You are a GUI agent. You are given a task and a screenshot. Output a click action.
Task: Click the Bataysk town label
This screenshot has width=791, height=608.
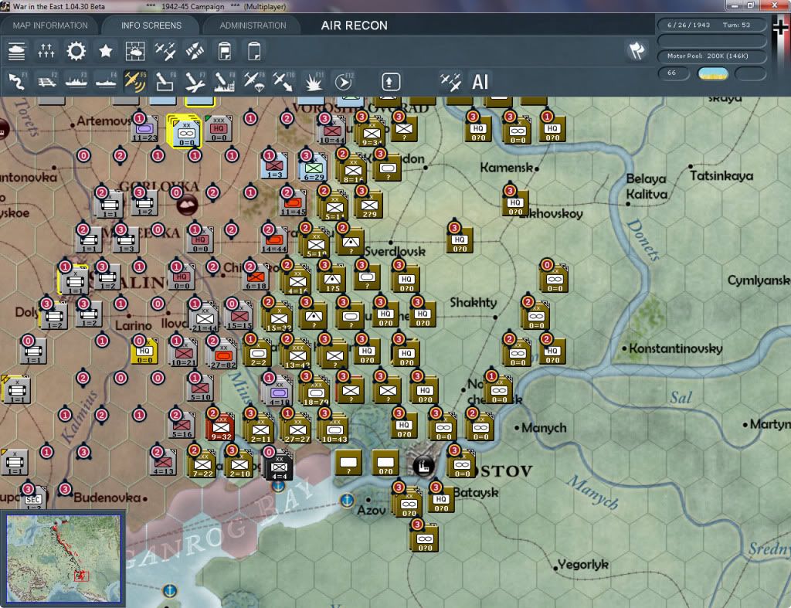476,492
